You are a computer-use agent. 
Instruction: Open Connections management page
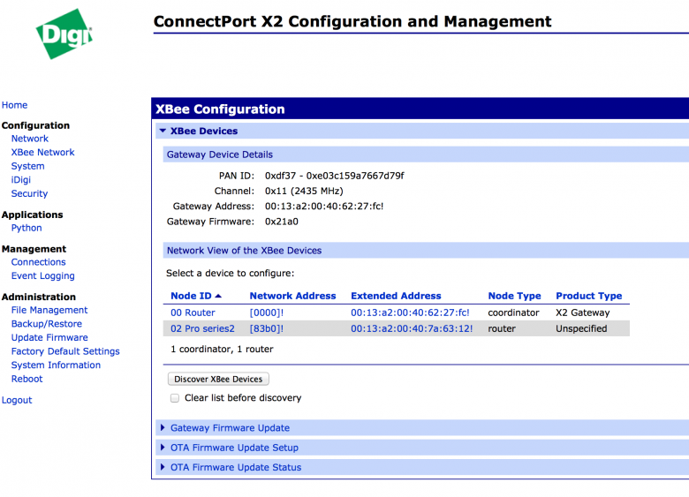click(38, 262)
